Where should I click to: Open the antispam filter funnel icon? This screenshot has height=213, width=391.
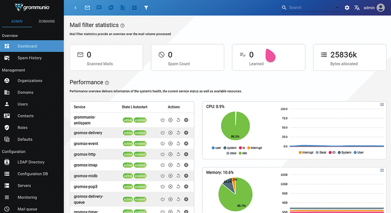(146, 8)
